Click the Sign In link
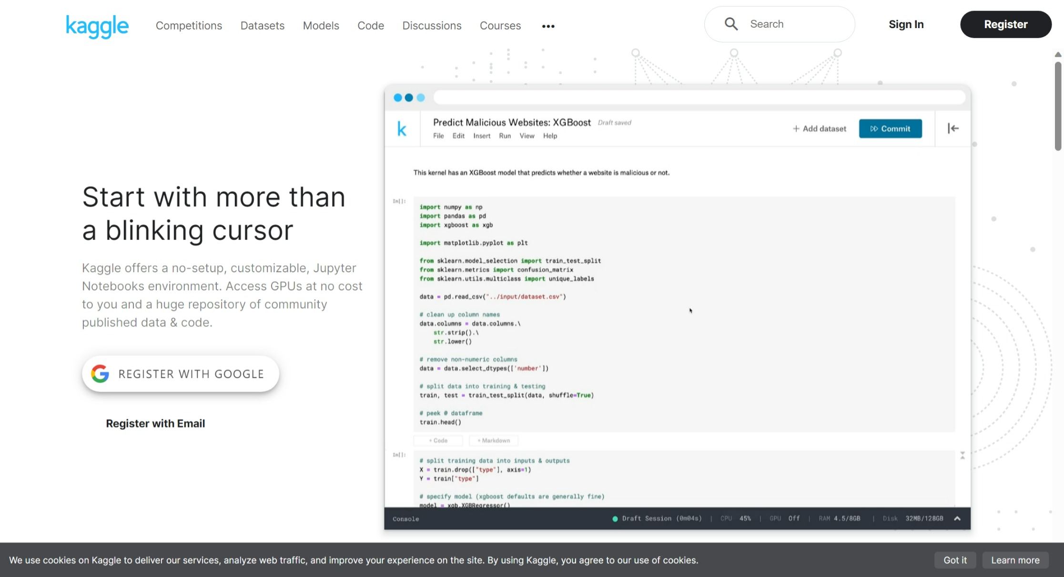This screenshot has height=577, width=1064. coord(906,24)
